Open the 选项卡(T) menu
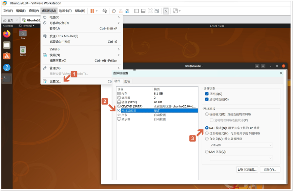Viewport: 293px width, 191px height. tap(65, 11)
